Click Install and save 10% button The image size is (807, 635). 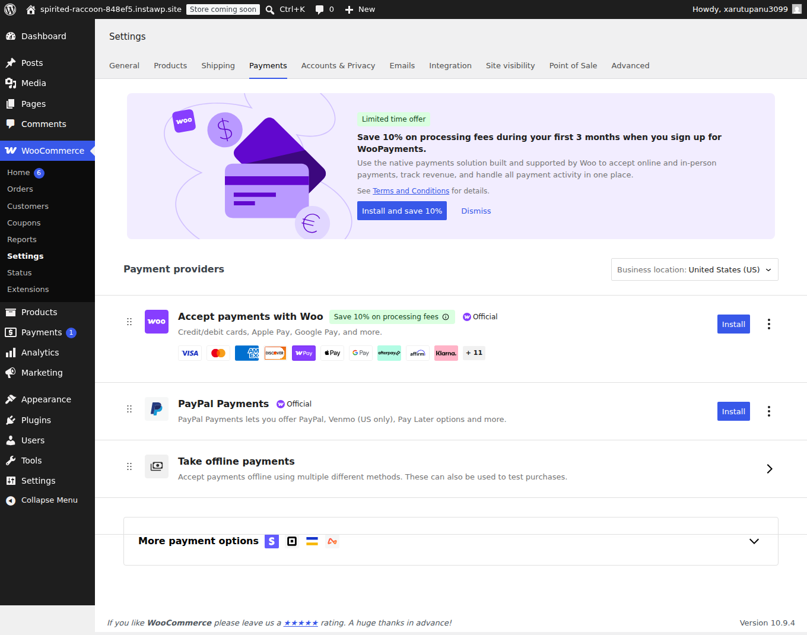pos(402,211)
